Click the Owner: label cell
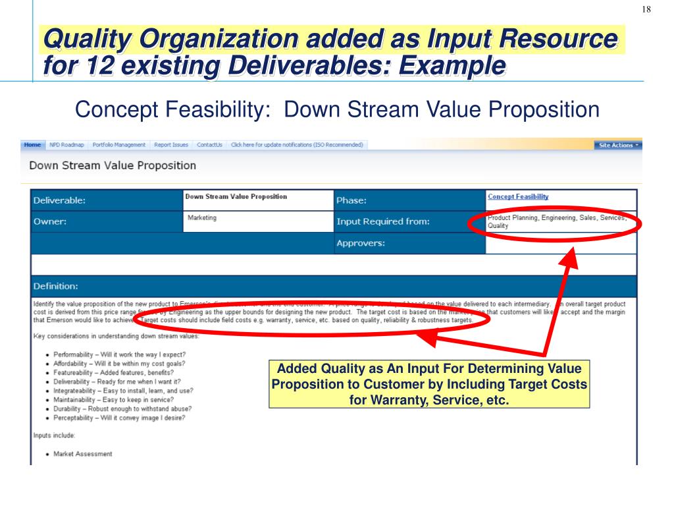Image resolution: width=674 pixels, height=506 pixels. (107, 222)
